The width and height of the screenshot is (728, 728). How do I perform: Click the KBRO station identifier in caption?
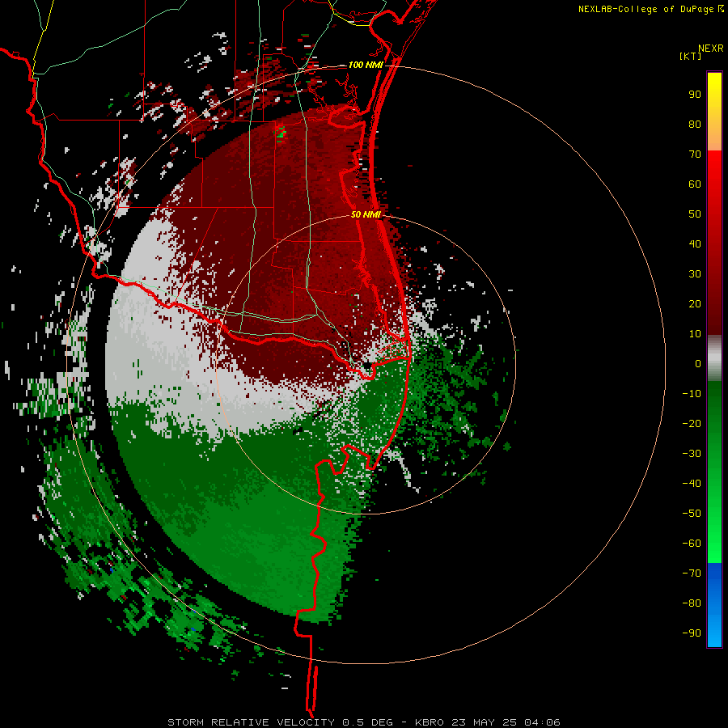pos(431,722)
